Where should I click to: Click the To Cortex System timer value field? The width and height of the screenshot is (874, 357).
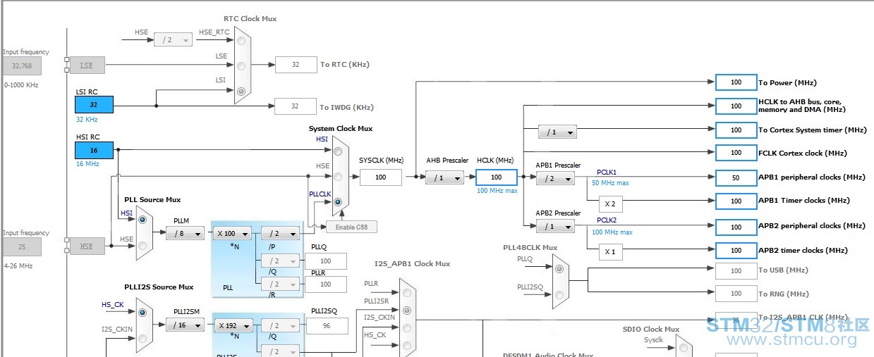(736, 130)
